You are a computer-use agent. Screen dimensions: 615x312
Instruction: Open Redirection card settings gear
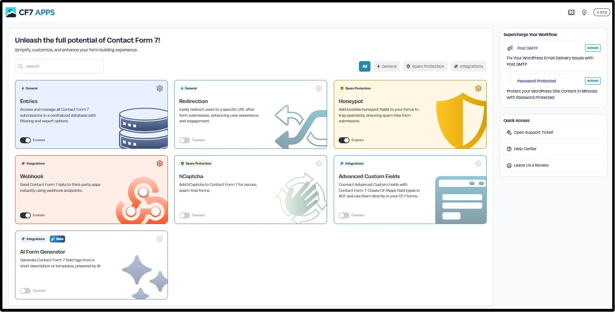pyautogui.click(x=319, y=88)
